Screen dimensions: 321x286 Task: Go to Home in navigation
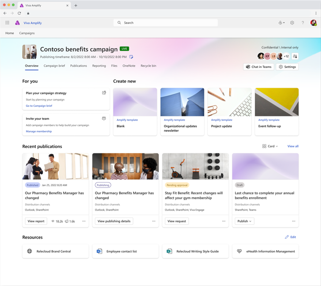pyautogui.click(x=10, y=33)
